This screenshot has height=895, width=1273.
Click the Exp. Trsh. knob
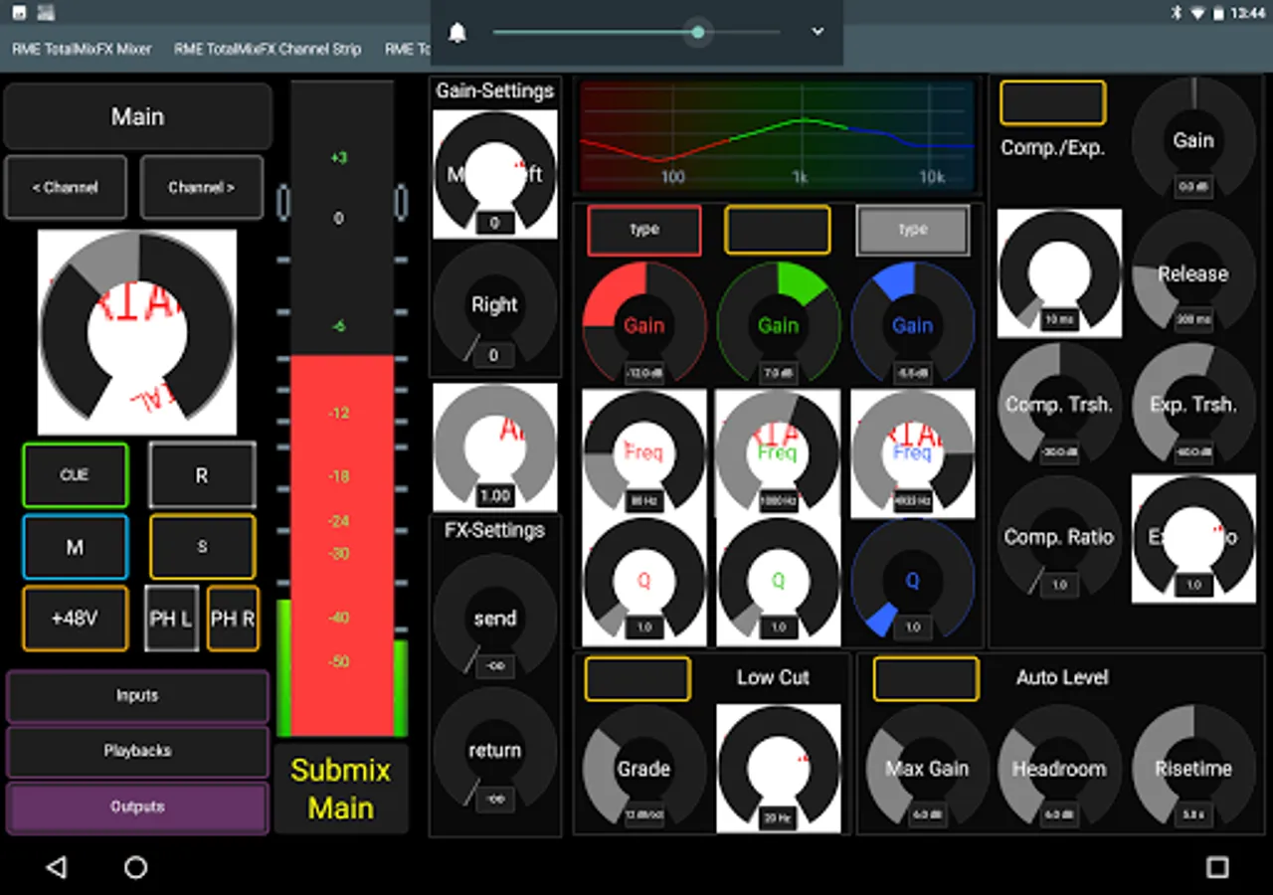1193,406
